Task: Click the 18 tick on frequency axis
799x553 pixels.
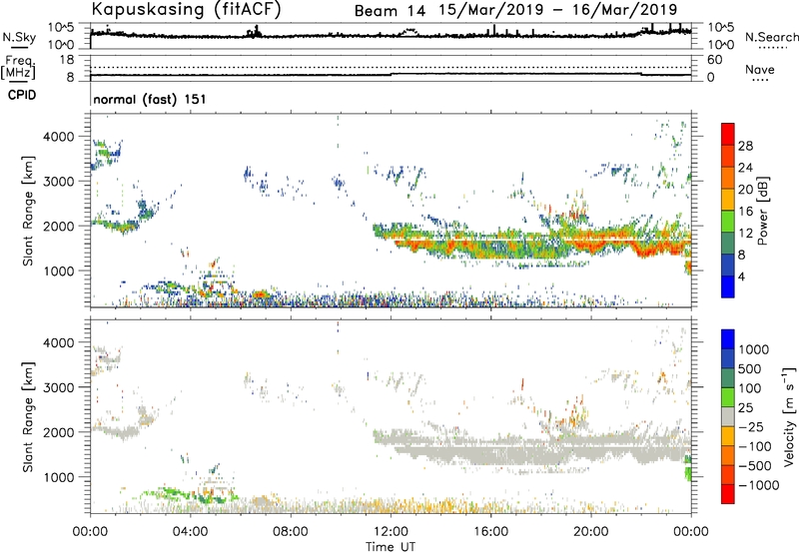Action: 67,60
